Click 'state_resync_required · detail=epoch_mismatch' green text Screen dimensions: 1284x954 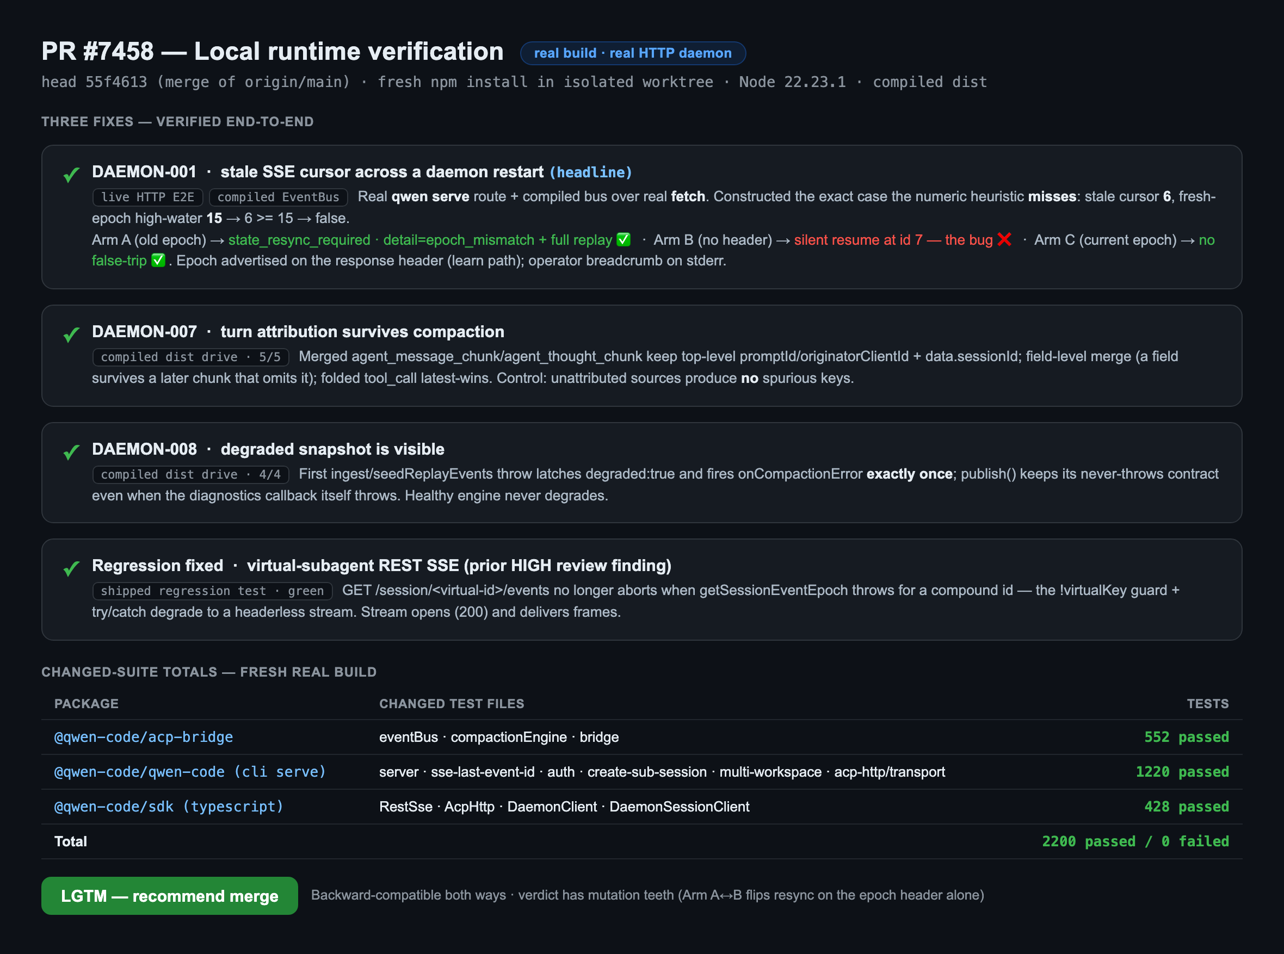coord(381,240)
